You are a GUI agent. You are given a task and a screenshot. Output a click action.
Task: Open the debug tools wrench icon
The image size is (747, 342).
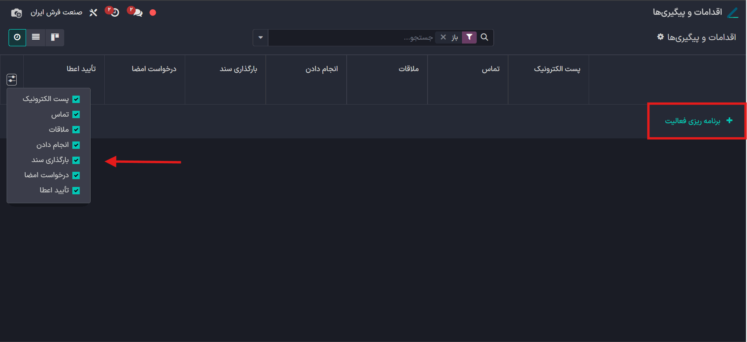point(93,13)
